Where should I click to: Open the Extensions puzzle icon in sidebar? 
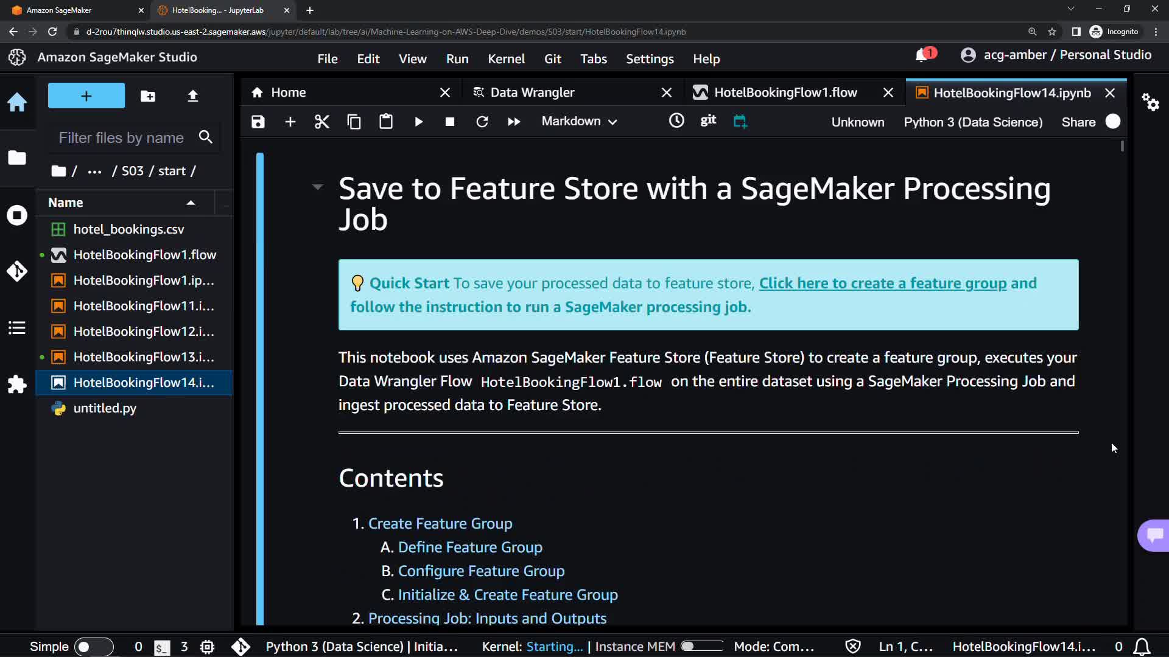point(17,384)
